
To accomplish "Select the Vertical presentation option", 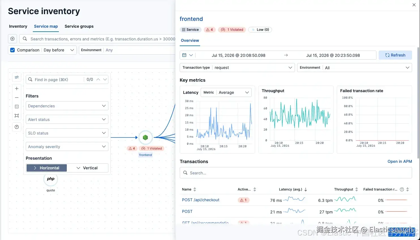I will 87,168.
